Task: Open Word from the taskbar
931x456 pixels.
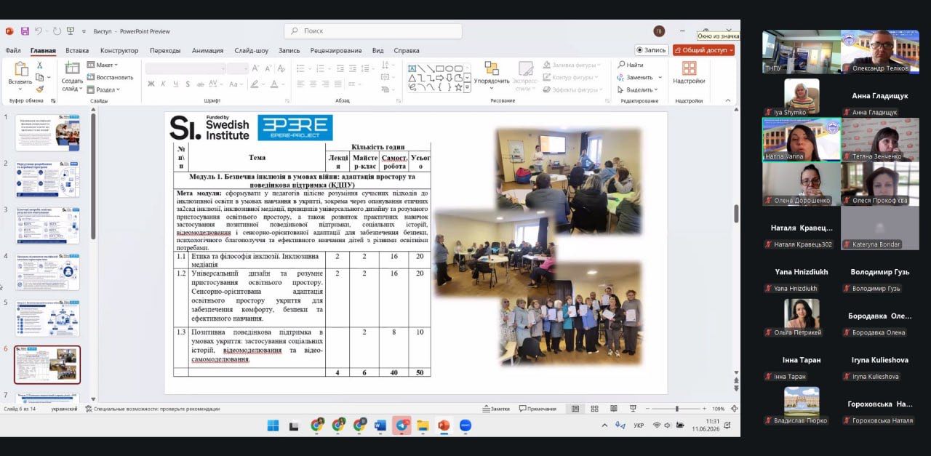Action: click(380, 425)
